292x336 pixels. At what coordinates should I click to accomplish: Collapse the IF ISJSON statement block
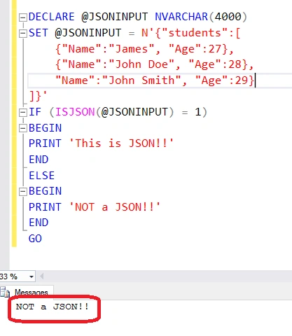(x=22, y=113)
